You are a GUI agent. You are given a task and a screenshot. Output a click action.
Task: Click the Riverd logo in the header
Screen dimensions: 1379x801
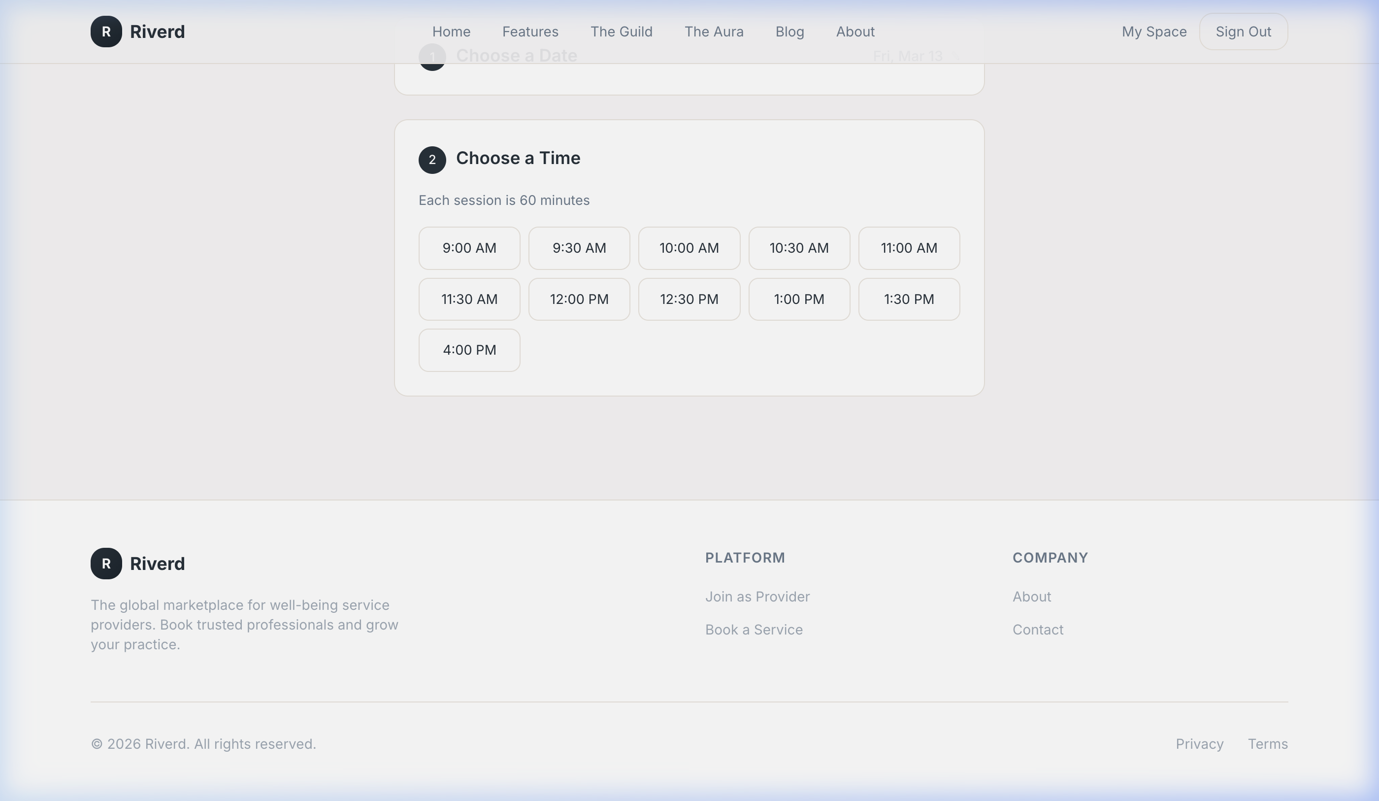pyautogui.click(x=137, y=31)
